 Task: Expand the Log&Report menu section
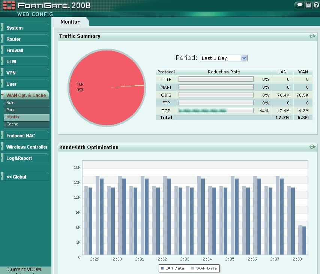pyautogui.click(x=25, y=158)
